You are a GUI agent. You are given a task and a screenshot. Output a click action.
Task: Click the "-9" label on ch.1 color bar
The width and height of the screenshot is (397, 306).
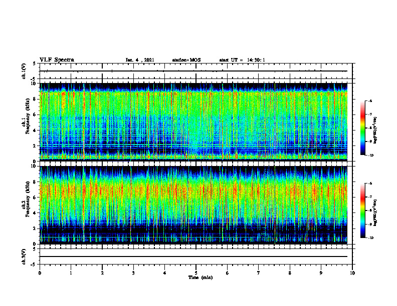tap(370, 141)
